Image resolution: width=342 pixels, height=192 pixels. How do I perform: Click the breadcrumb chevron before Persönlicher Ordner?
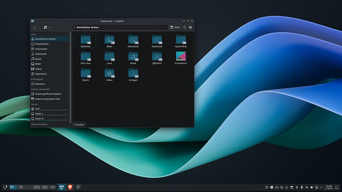pyautogui.click(x=74, y=27)
